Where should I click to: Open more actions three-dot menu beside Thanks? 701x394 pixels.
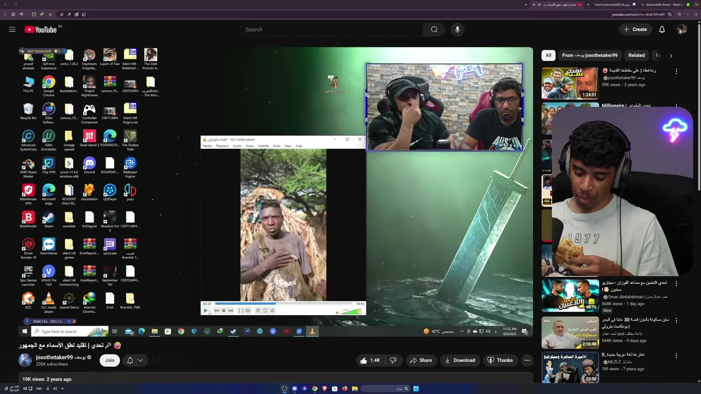click(527, 360)
